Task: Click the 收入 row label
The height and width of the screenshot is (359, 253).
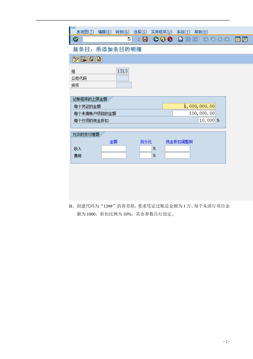Action: click(x=78, y=149)
